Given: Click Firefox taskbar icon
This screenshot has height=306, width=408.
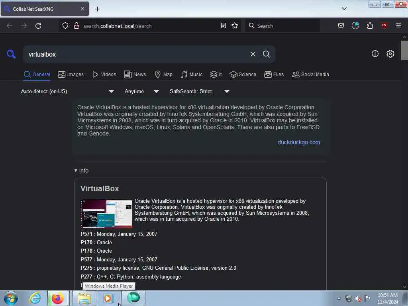Looking at the screenshot, I should tap(58, 298).
